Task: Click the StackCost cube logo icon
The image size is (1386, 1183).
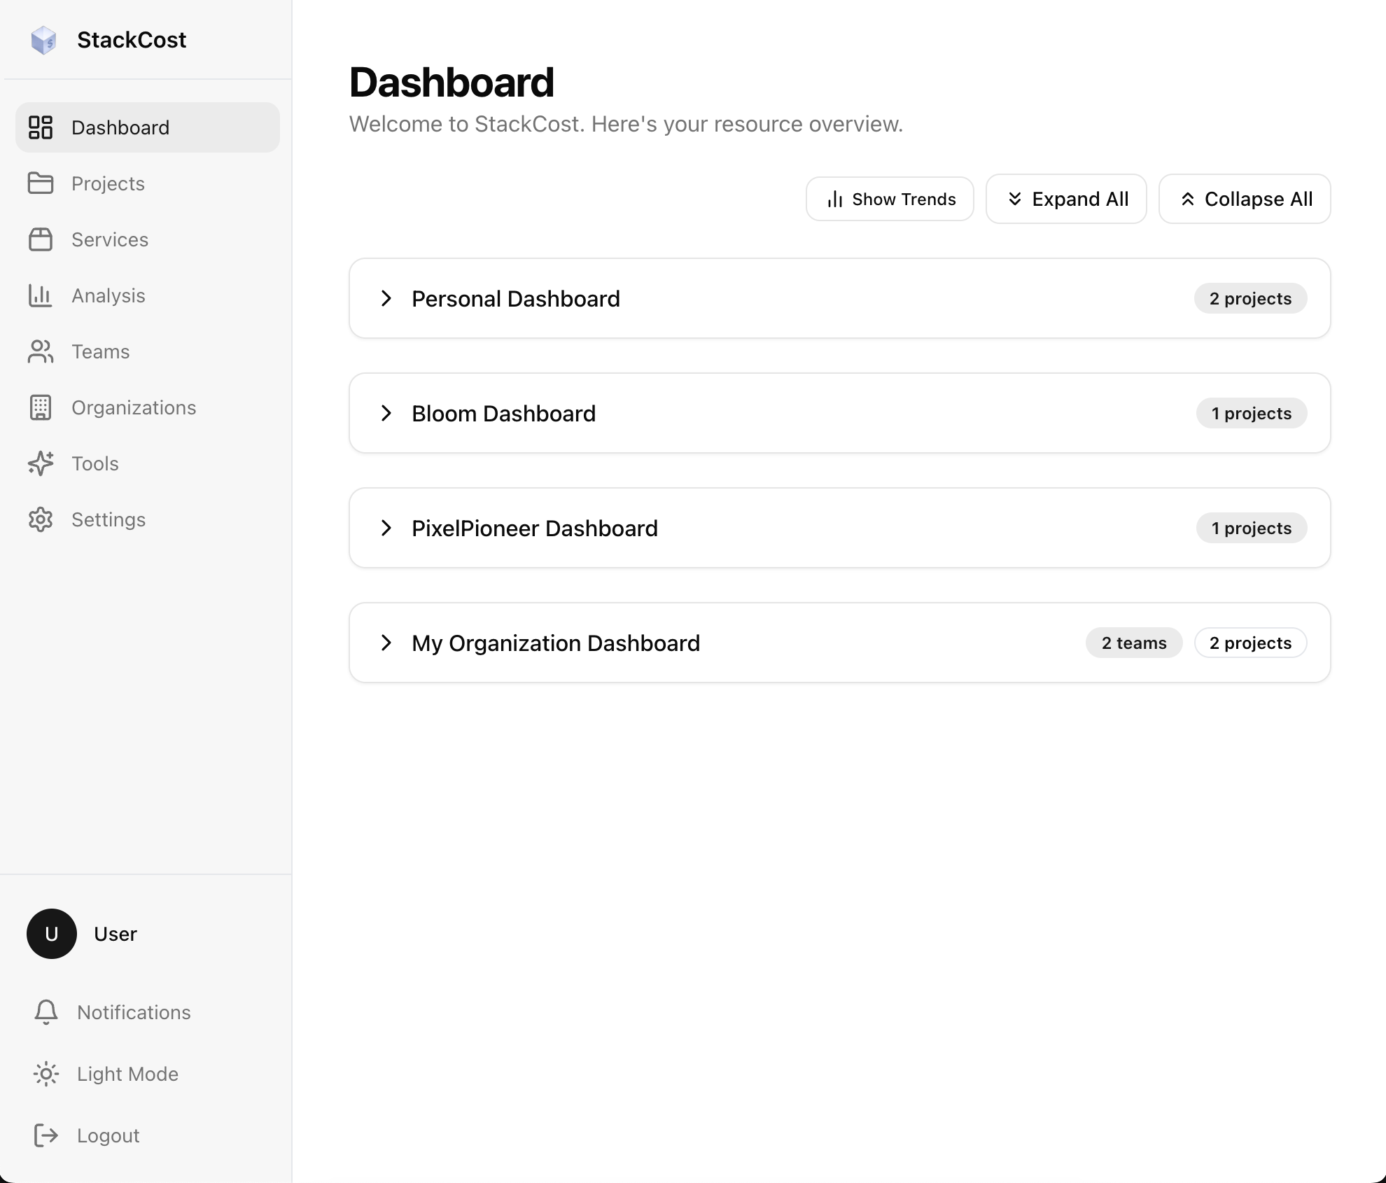Action: click(x=43, y=40)
